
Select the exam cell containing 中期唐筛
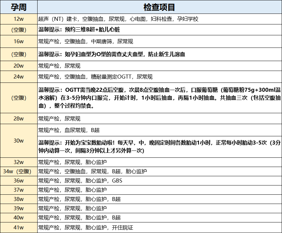coord(86,42)
